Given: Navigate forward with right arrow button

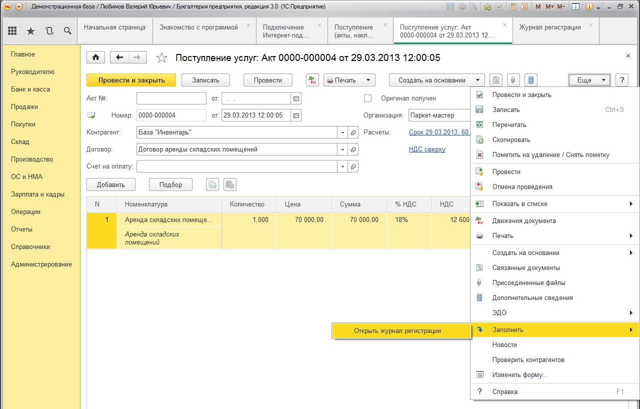Looking at the screenshot, I should (x=137, y=57).
